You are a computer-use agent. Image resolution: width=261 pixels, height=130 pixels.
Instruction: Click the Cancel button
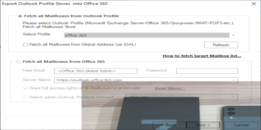click(x=241, y=125)
